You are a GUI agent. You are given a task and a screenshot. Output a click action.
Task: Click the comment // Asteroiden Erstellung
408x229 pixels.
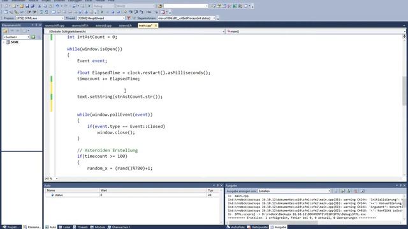[108, 150]
